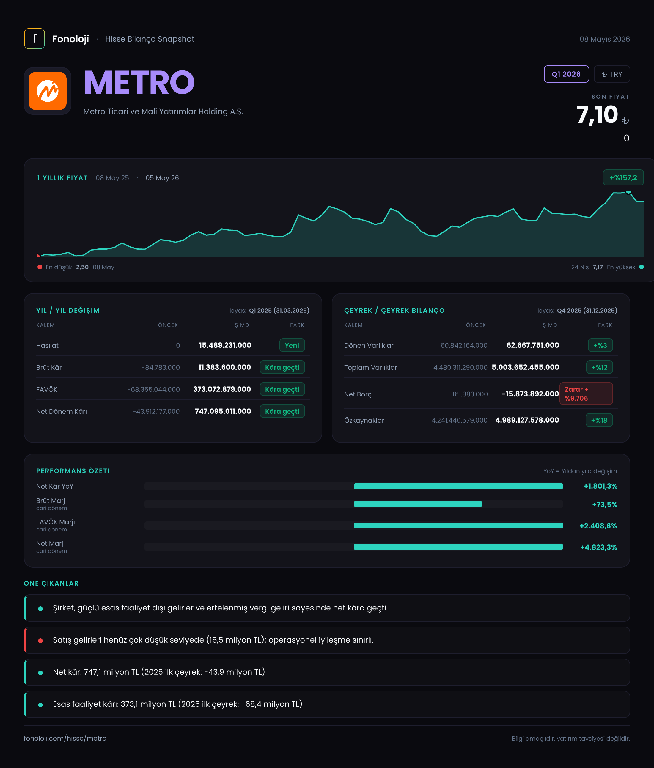Click Brüt Kâr current value 11.383.600.000
Image resolution: width=654 pixels, height=768 pixels.
tap(225, 367)
